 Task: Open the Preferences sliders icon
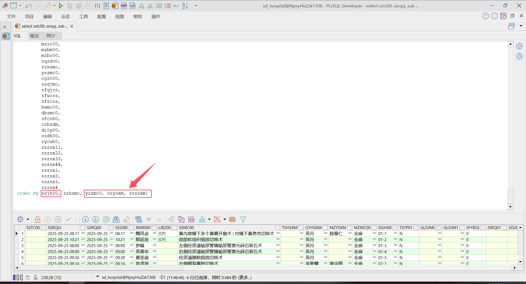click(98, 6)
